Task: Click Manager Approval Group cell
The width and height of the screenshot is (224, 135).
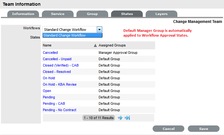Action: (118, 53)
